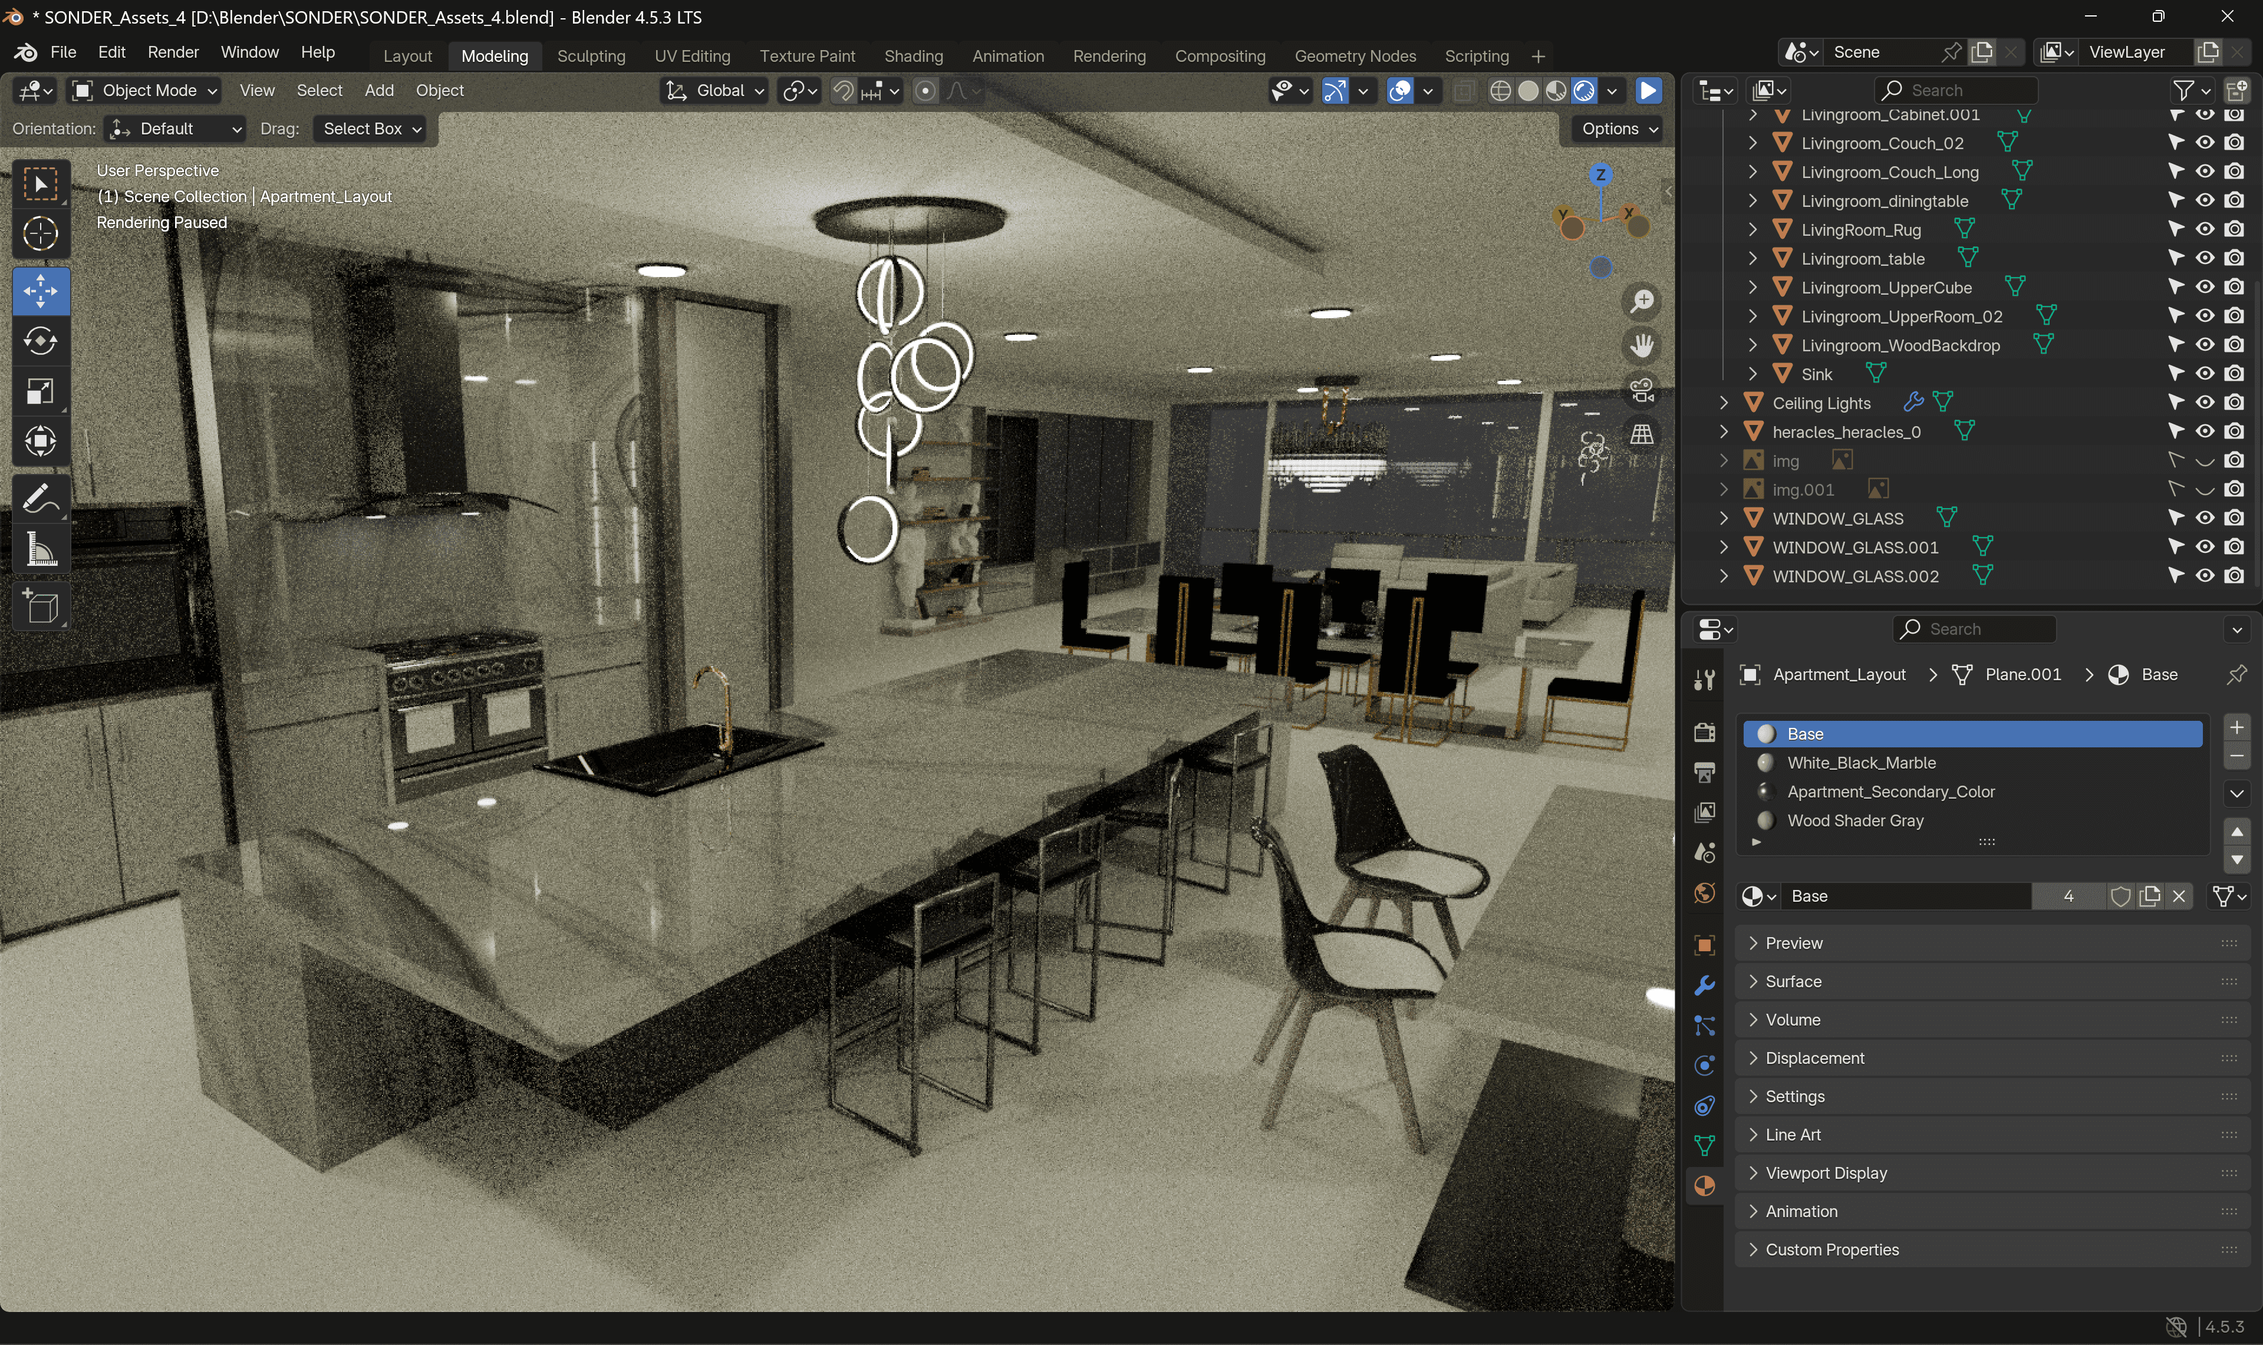Toggle camera view in viewport
This screenshot has height=1345, width=2263.
point(1641,390)
